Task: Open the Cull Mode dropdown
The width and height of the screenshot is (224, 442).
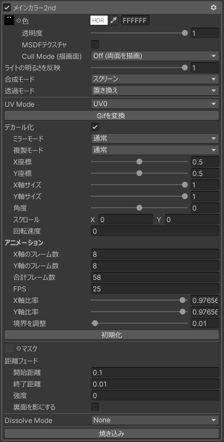Action: point(155,56)
